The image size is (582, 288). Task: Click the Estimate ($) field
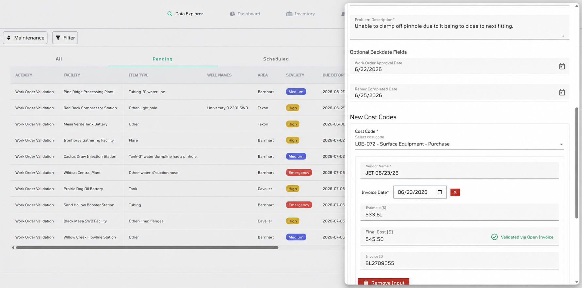click(x=460, y=212)
